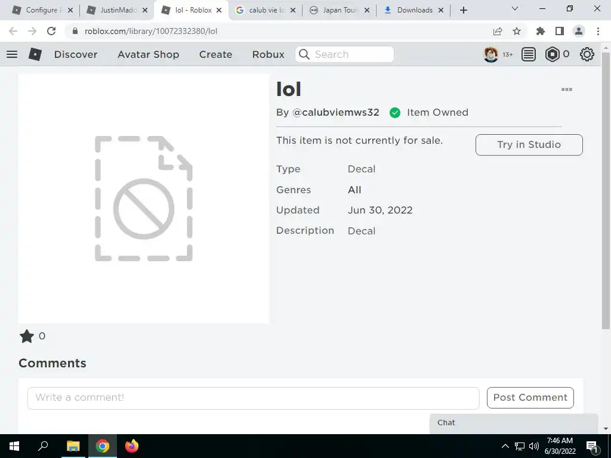Go back using the browser back arrow
Screen dimensions: 611x458
[13, 31]
